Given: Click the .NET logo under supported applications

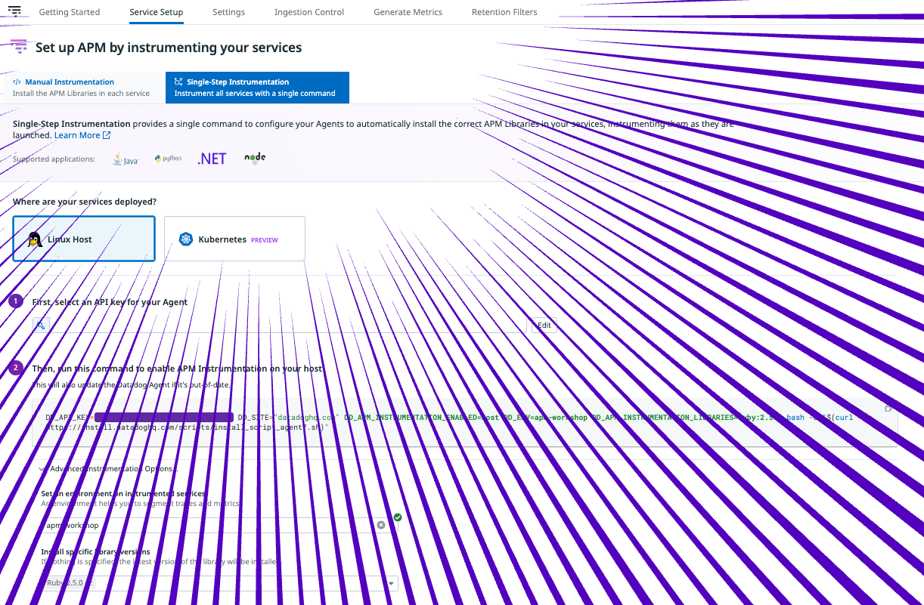Looking at the screenshot, I should [x=212, y=159].
